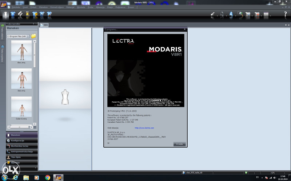Image resolution: width=291 pixels, height=181 pixels.
Task: Click the mannequin list scroll-down arrow
Action: (x=35, y=124)
